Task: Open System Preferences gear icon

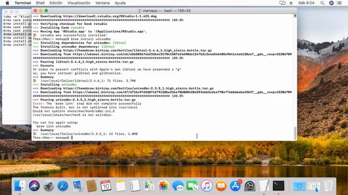Action: (250, 185)
